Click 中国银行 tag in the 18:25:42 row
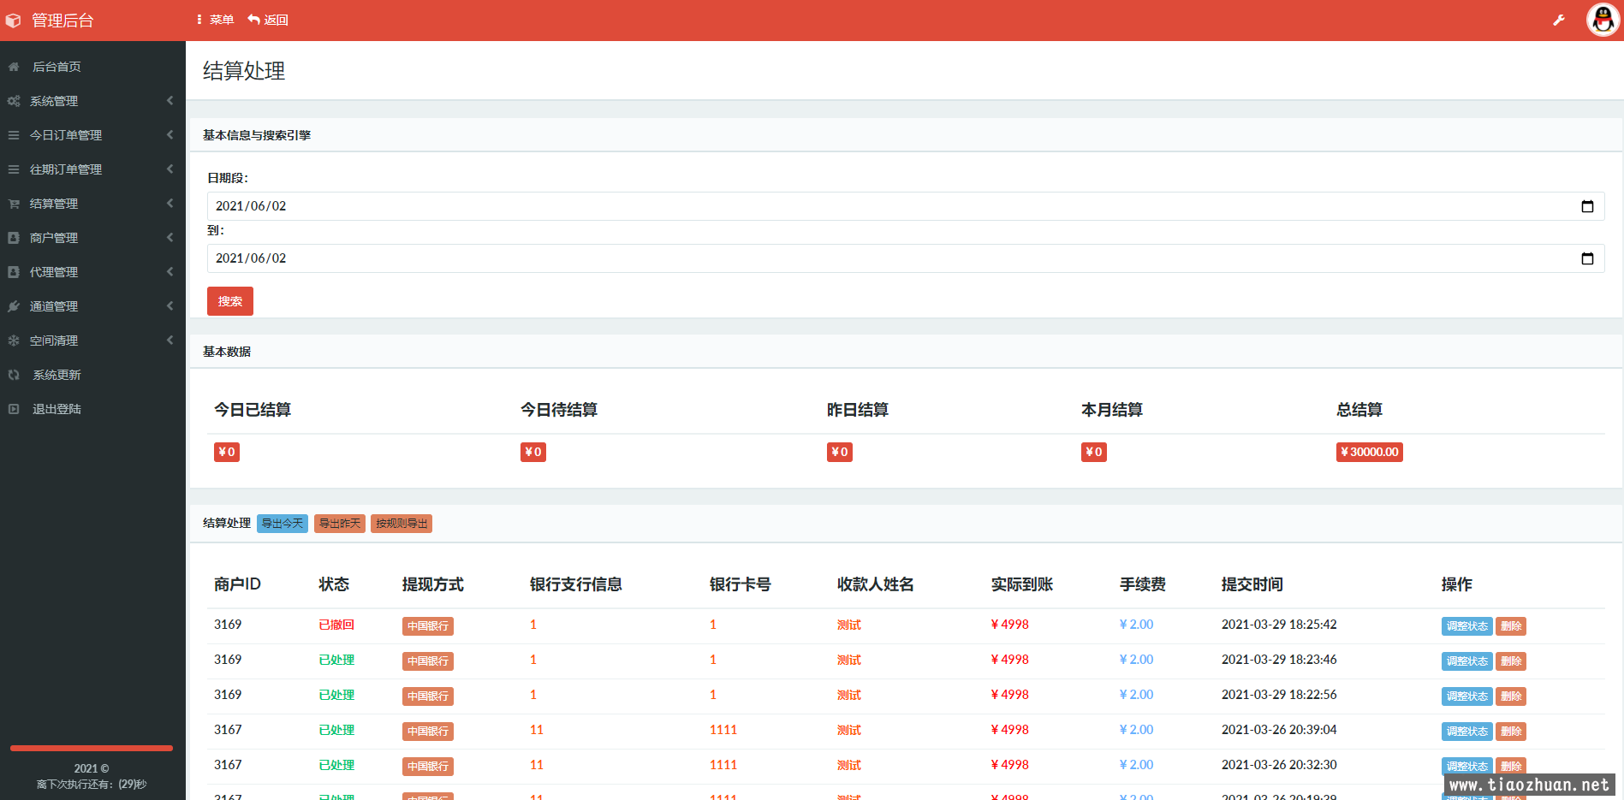Viewport: 1624px width, 800px height. tap(428, 626)
